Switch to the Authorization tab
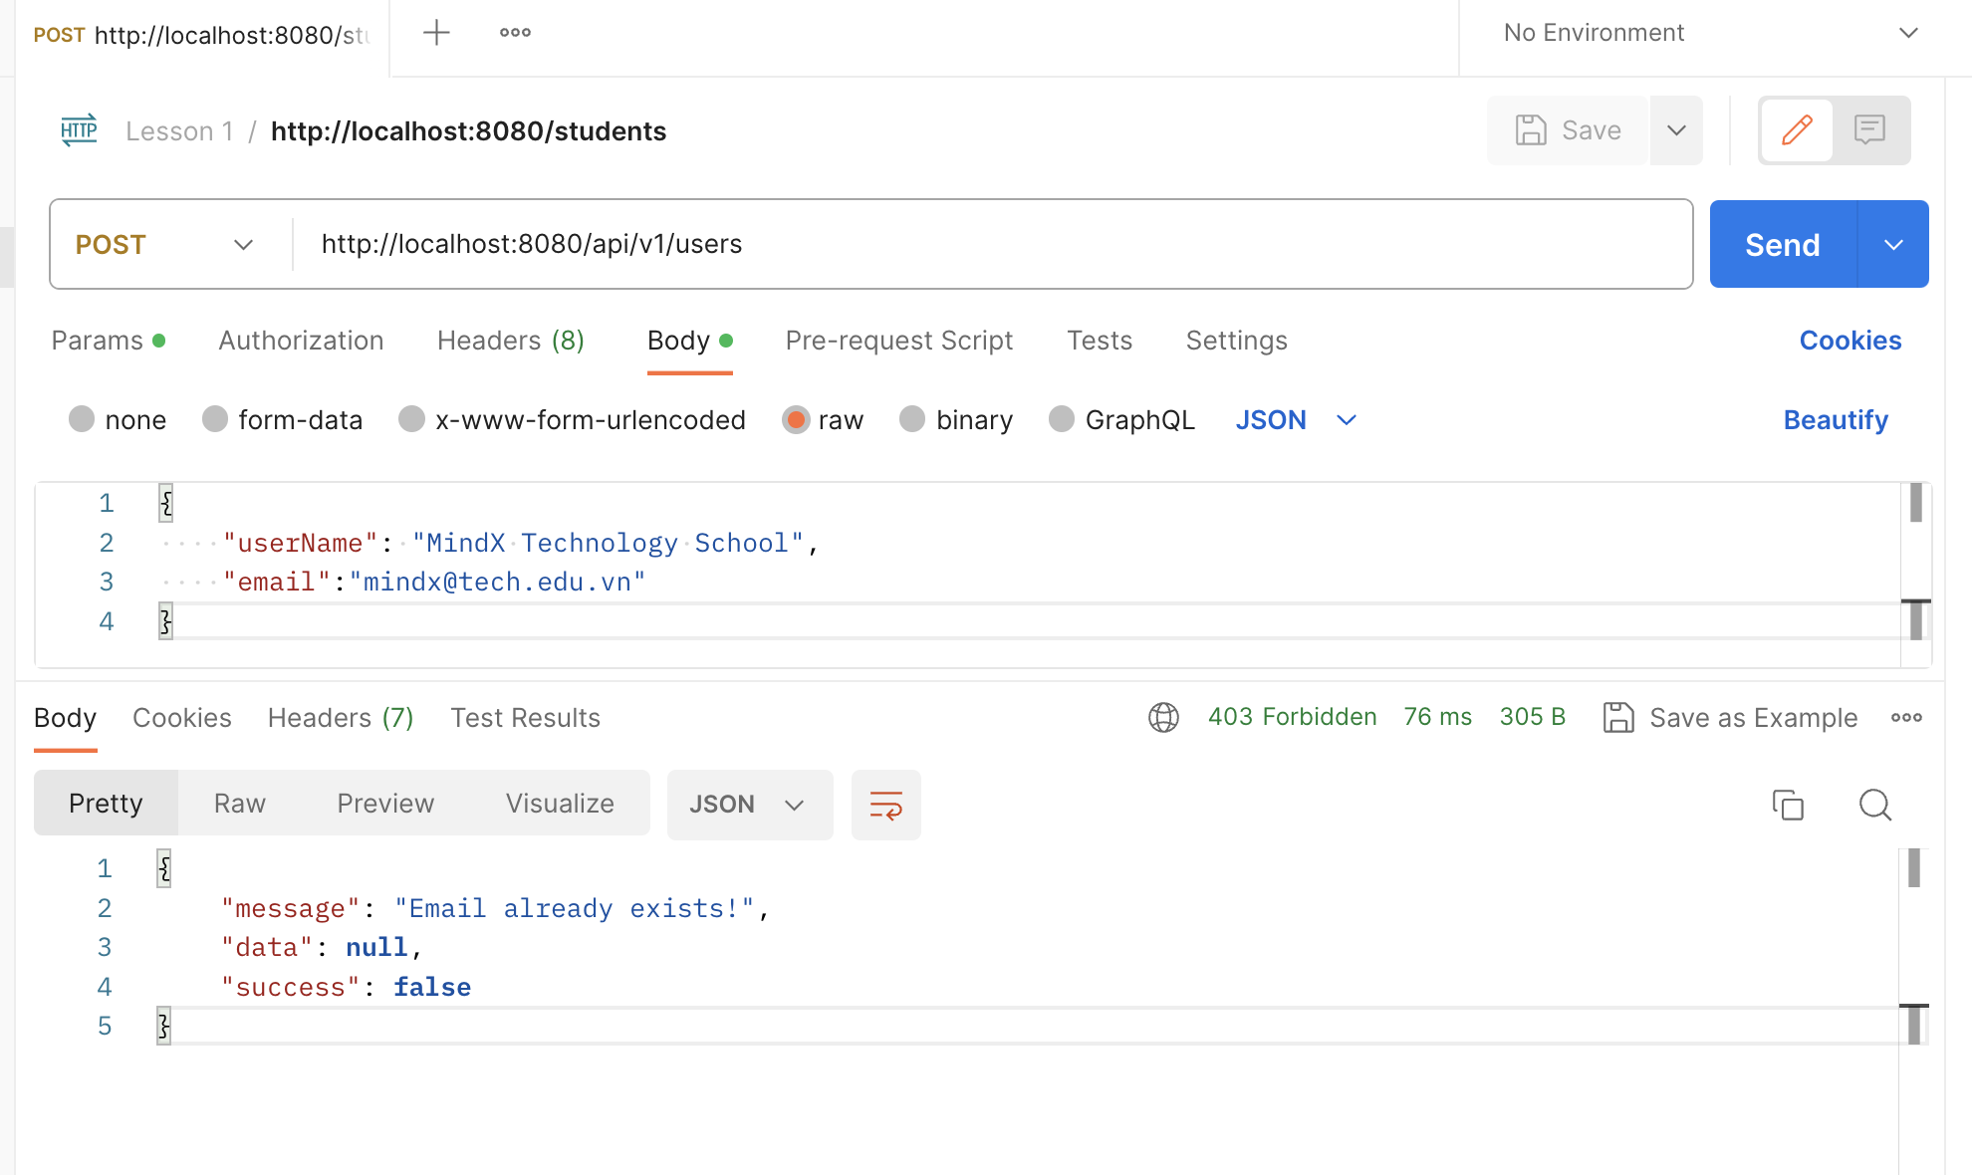This screenshot has height=1175, width=1972. (301, 341)
